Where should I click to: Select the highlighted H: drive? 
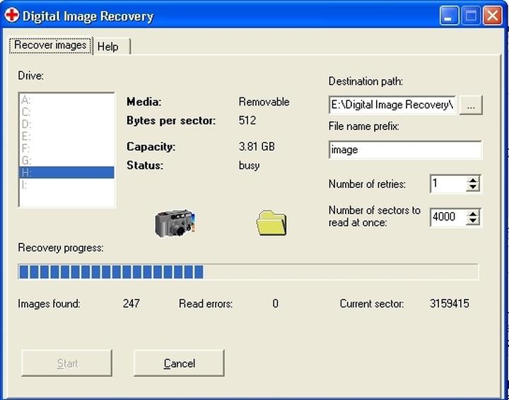(x=66, y=172)
